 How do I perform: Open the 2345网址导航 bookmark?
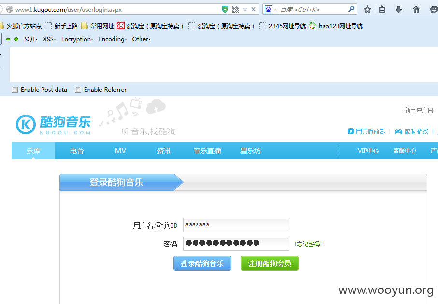(283, 26)
